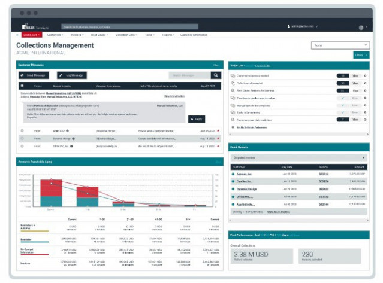The height and width of the screenshot is (283, 383).
Task: Click the help icon on Customer responses needed row
Action: coord(366,76)
